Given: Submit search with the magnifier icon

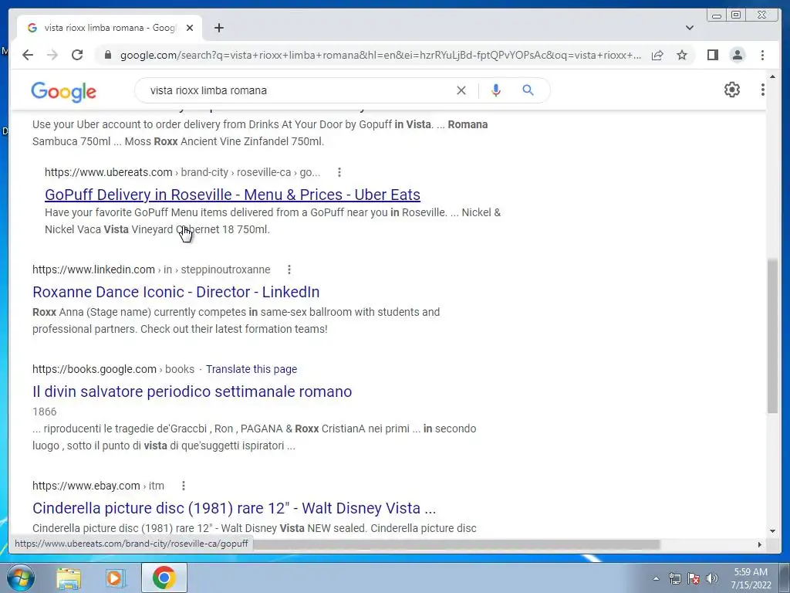Looking at the screenshot, I should (x=528, y=90).
